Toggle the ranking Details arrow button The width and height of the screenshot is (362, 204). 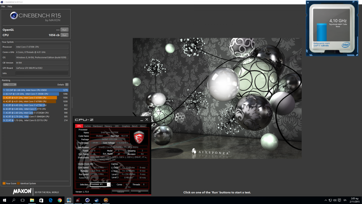click(x=67, y=85)
